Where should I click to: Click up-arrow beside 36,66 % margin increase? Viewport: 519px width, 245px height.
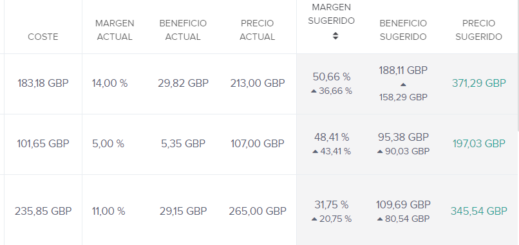pos(314,91)
